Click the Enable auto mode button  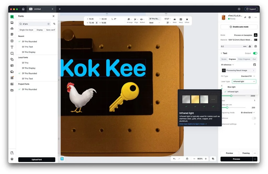[239, 27]
